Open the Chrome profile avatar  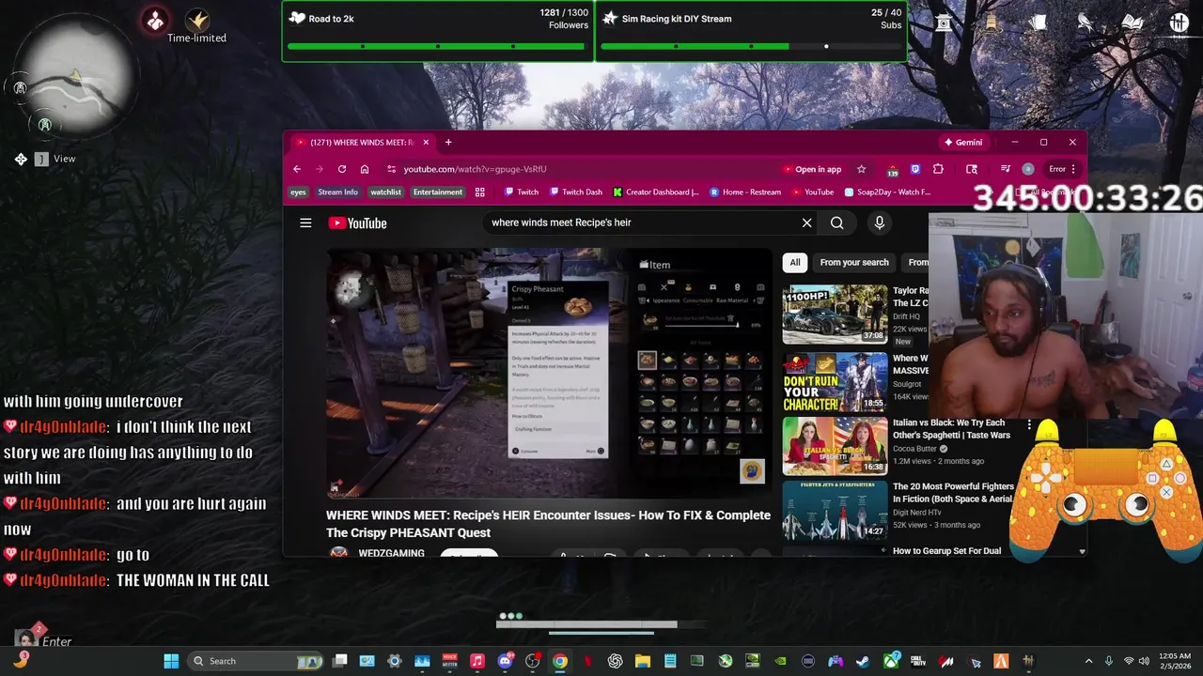coord(1028,169)
